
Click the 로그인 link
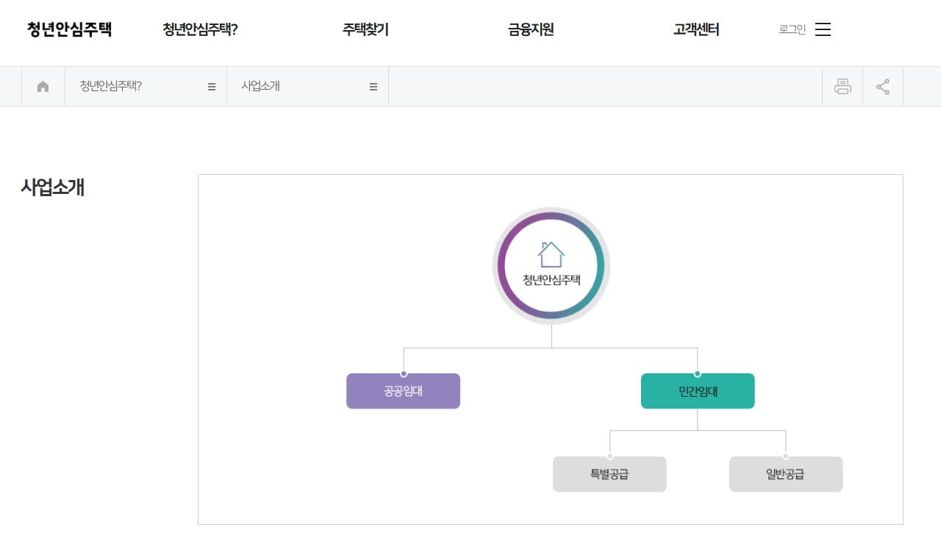point(791,29)
